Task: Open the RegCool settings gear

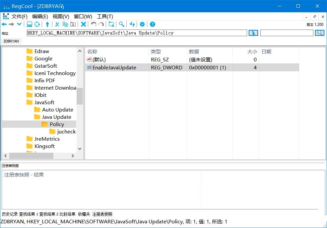Action: 142,24
